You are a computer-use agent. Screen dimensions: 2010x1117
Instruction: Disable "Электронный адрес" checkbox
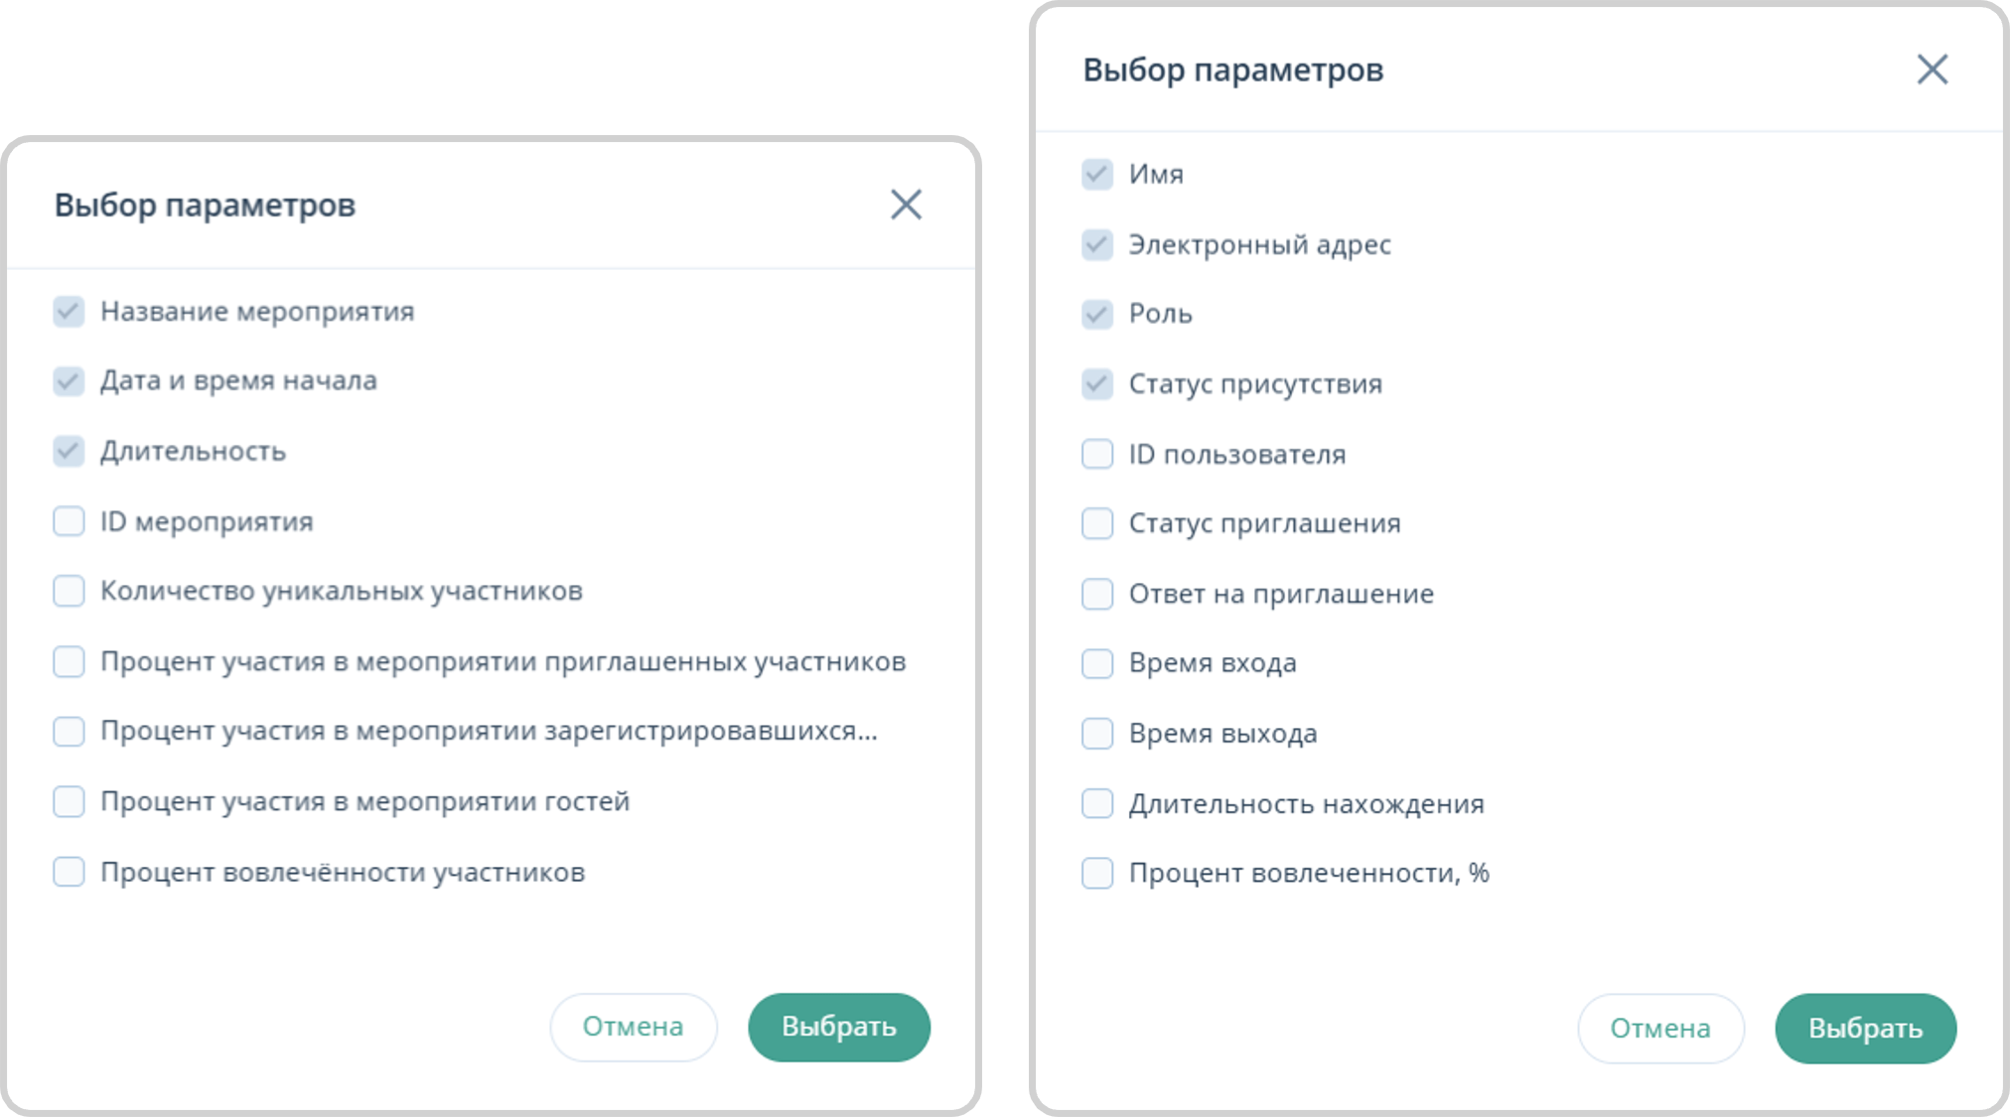[x=1096, y=244]
